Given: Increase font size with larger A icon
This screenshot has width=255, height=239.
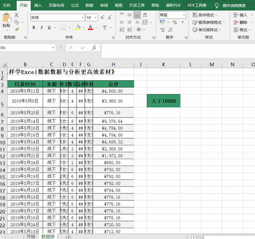Looking at the screenshot, I should (x=102, y=18).
